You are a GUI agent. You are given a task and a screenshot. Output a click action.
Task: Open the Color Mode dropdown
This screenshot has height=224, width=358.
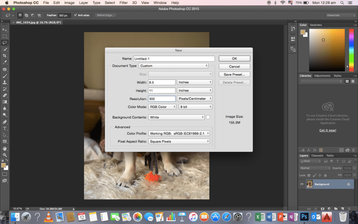[x=162, y=107]
